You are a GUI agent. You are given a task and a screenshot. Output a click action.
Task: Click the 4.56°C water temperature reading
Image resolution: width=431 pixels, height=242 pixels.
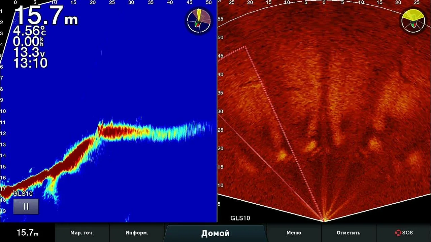point(29,31)
